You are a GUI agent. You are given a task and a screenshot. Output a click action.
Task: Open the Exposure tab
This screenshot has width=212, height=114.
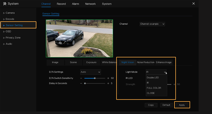91,62
